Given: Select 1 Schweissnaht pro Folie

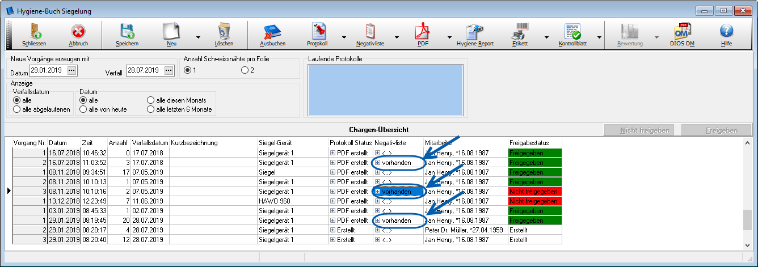Looking at the screenshot, I should pos(187,70).
